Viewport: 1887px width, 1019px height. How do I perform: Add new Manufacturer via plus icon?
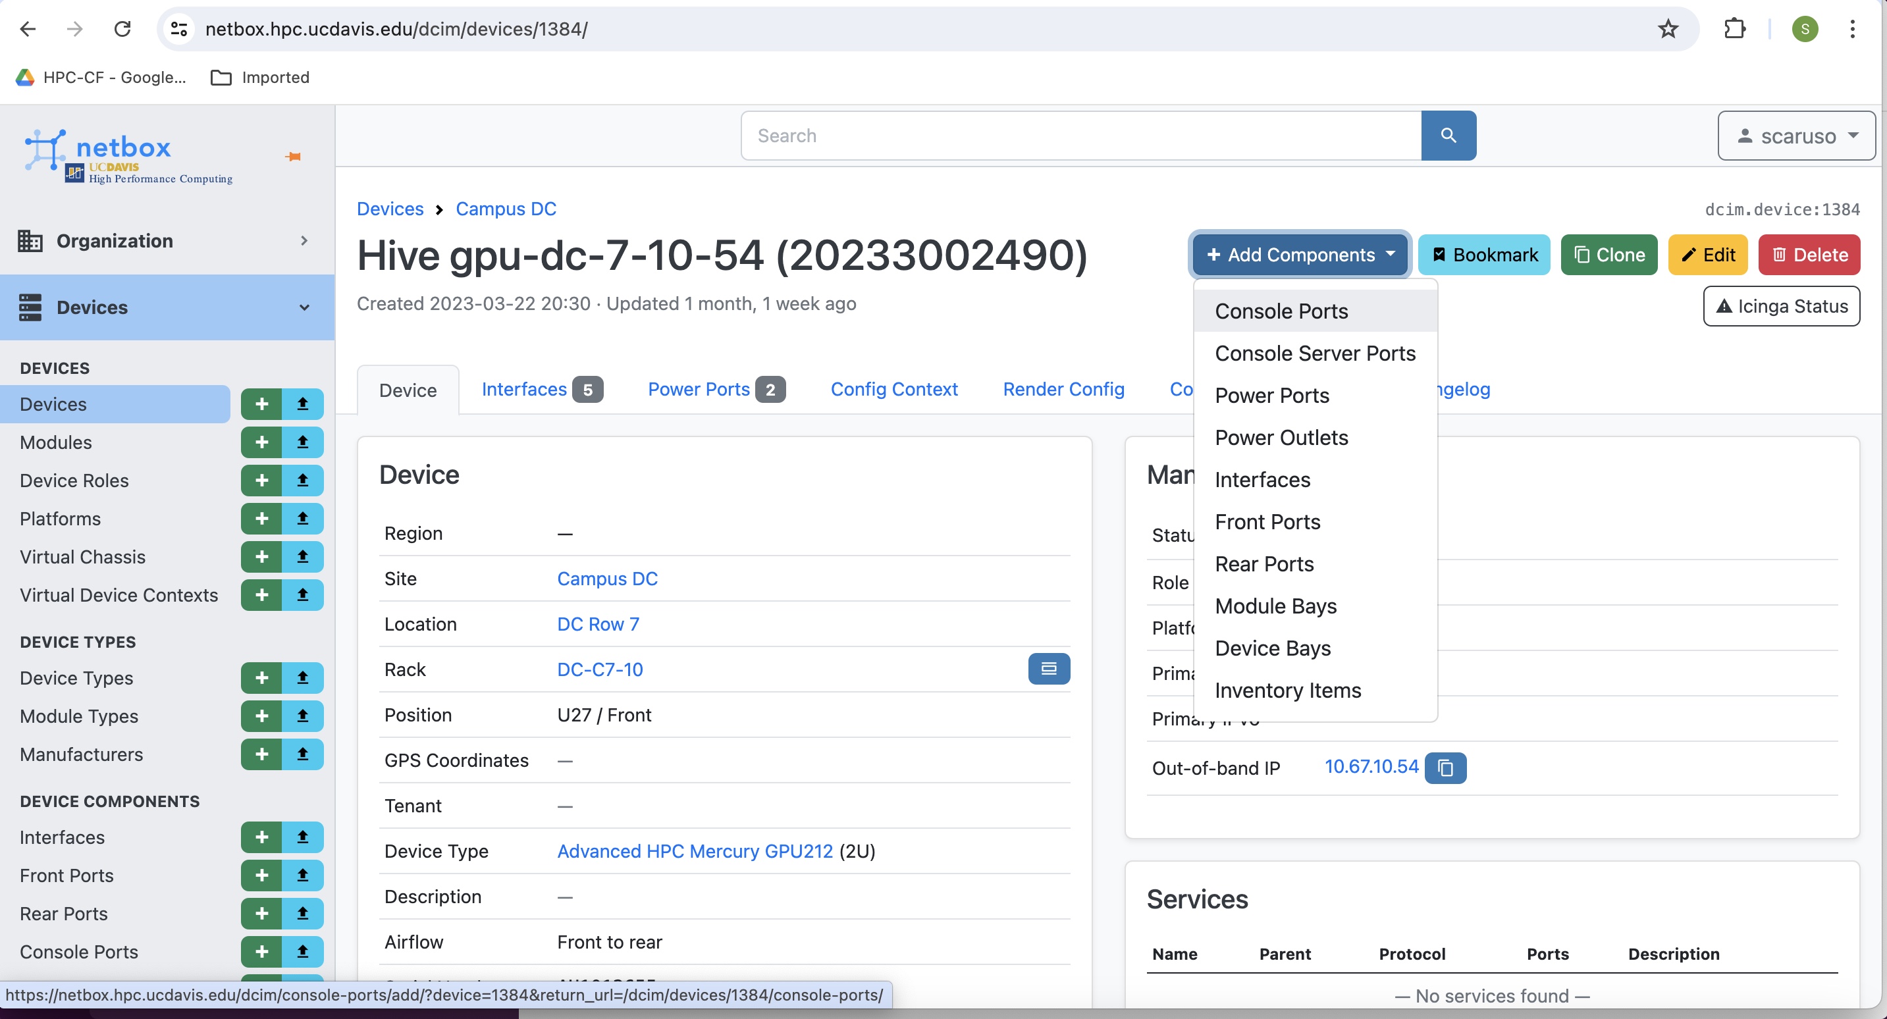[x=261, y=754]
